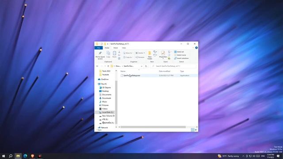Open the Windows Start menu
Image resolution: width=283 pixels, height=159 pixels.
[4, 156]
